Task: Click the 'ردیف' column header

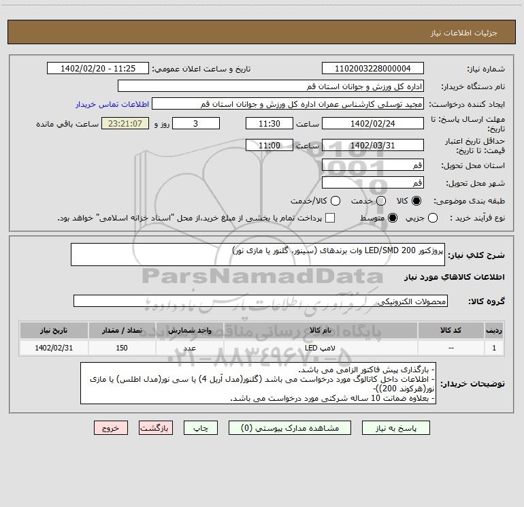Action: [494, 330]
